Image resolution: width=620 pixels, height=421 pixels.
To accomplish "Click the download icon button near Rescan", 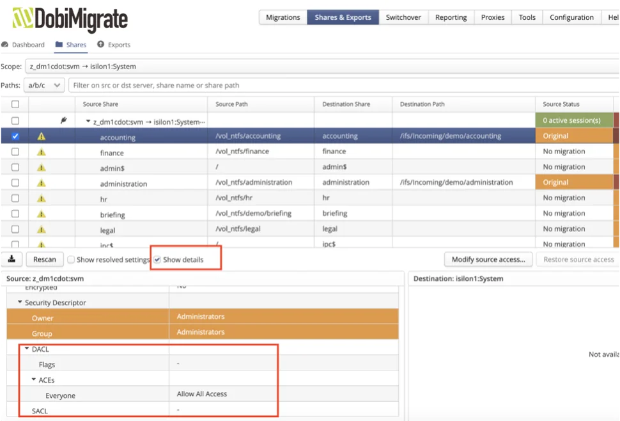I will (12, 259).
